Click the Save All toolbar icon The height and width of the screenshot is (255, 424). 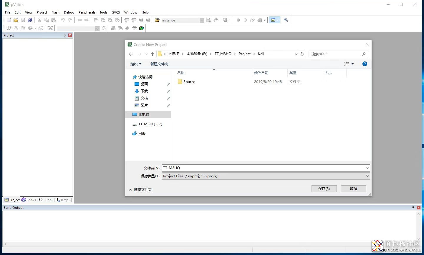pyautogui.click(x=30, y=20)
